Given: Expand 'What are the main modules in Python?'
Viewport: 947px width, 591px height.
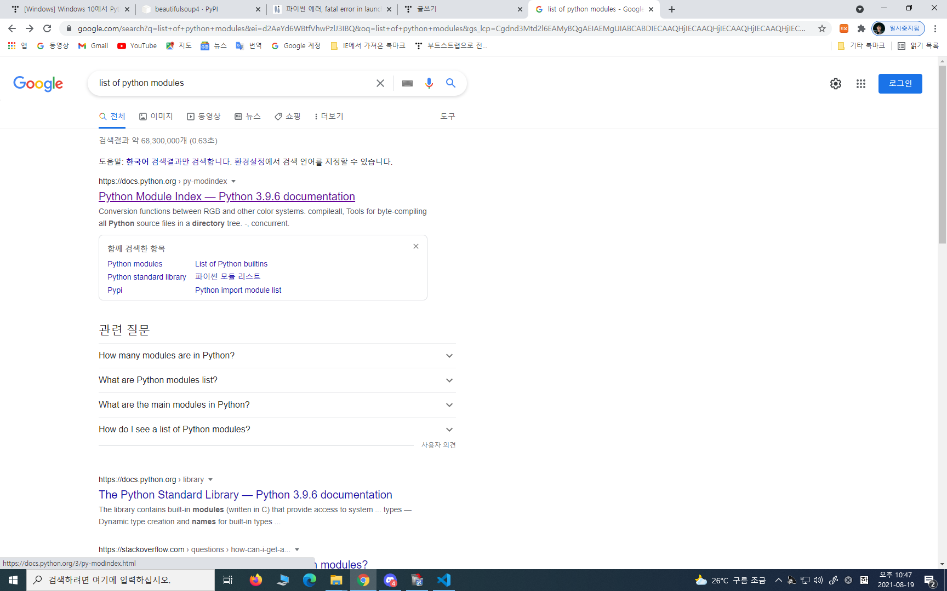Looking at the screenshot, I should click(x=277, y=405).
